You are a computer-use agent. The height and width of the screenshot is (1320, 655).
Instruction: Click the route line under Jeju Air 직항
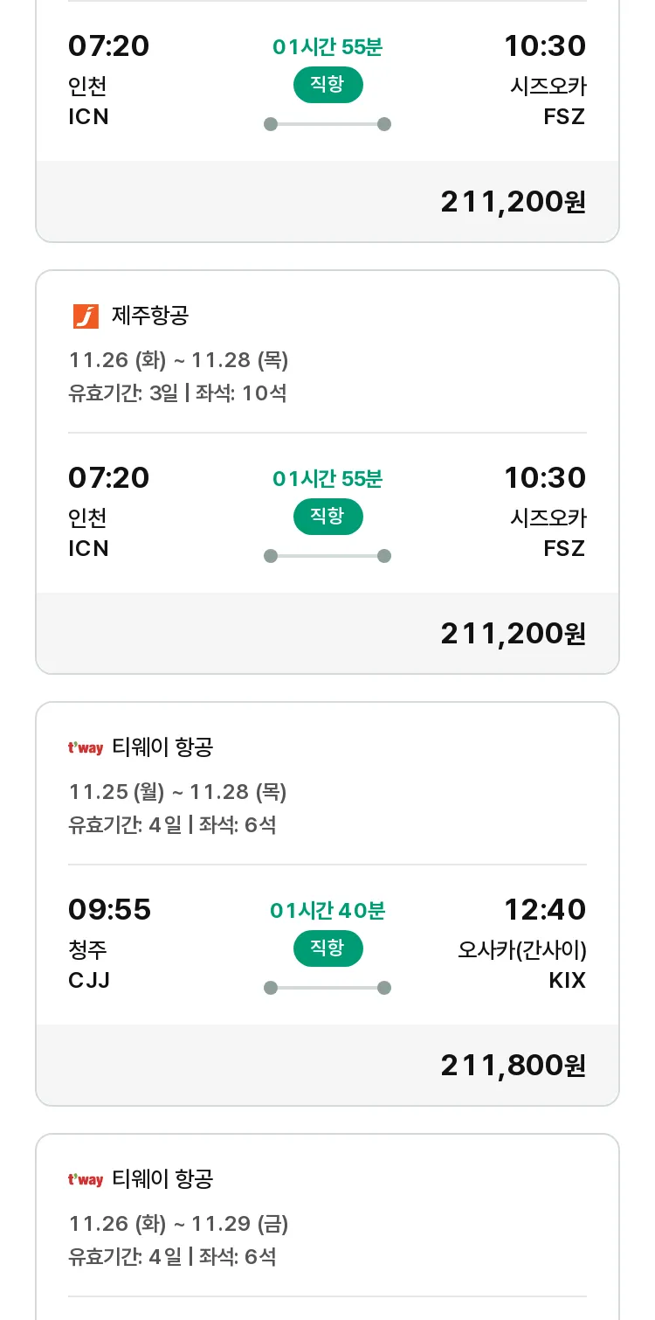tap(327, 556)
